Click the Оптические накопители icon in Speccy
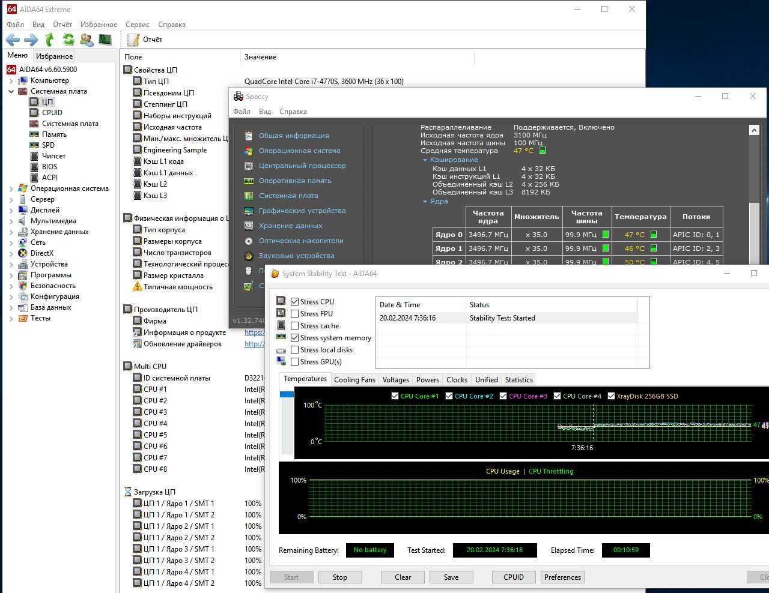Viewport: 769px width, 593px height. (x=249, y=241)
